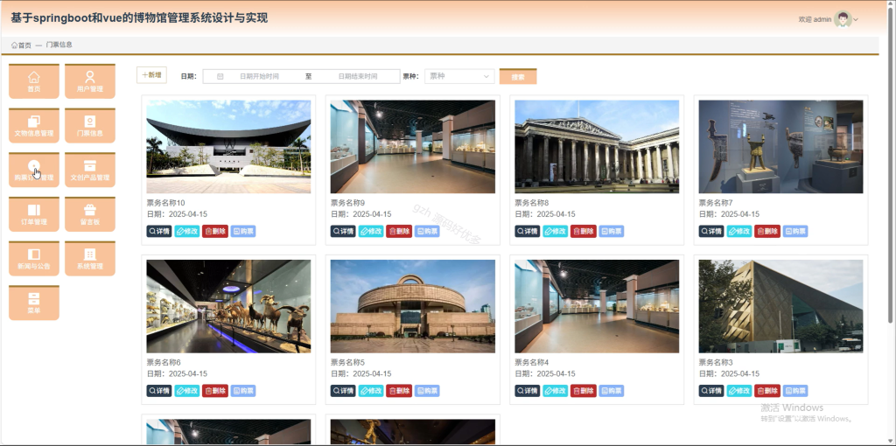View 详情 for 票务名称3
Image resolution: width=896 pixels, height=446 pixels.
(711, 391)
